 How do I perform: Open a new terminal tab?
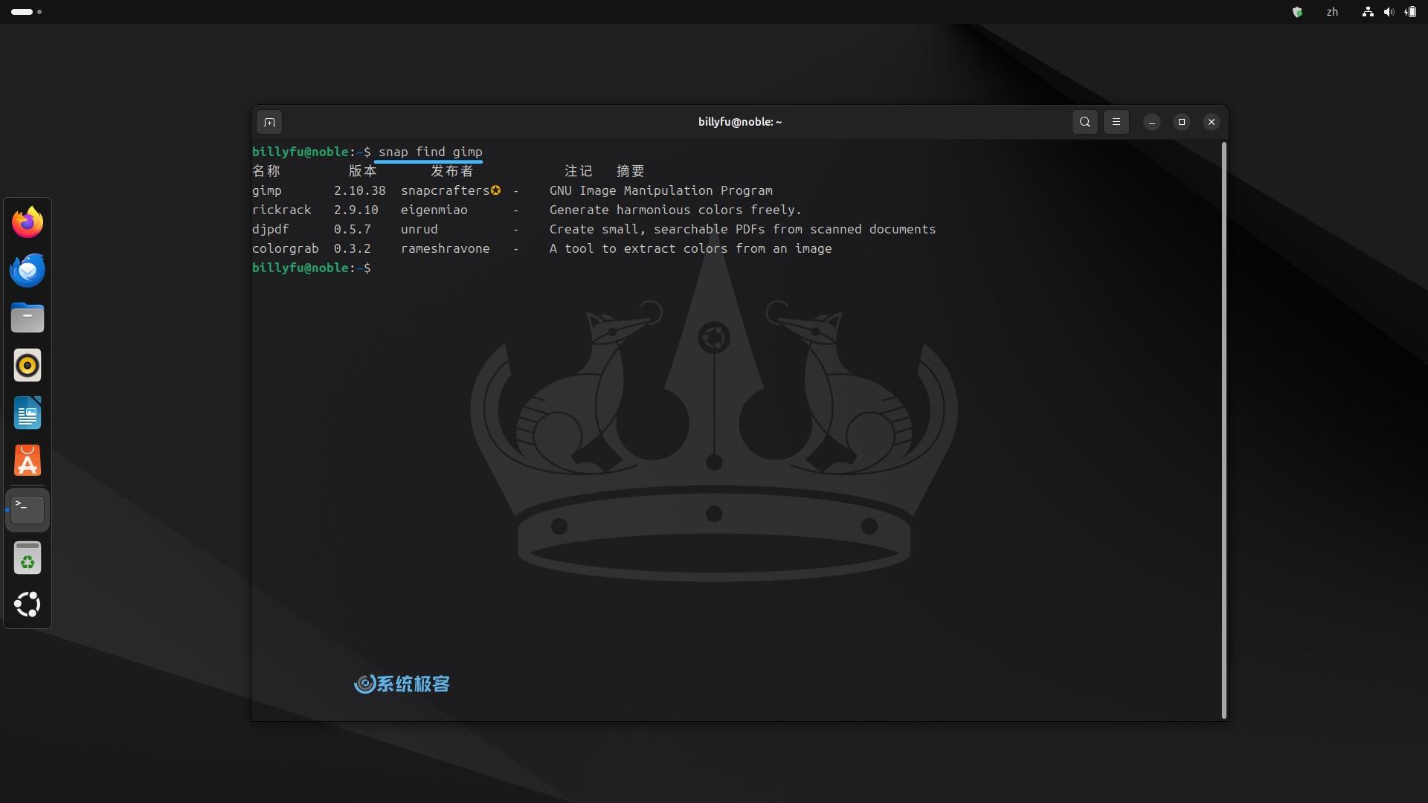(269, 122)
